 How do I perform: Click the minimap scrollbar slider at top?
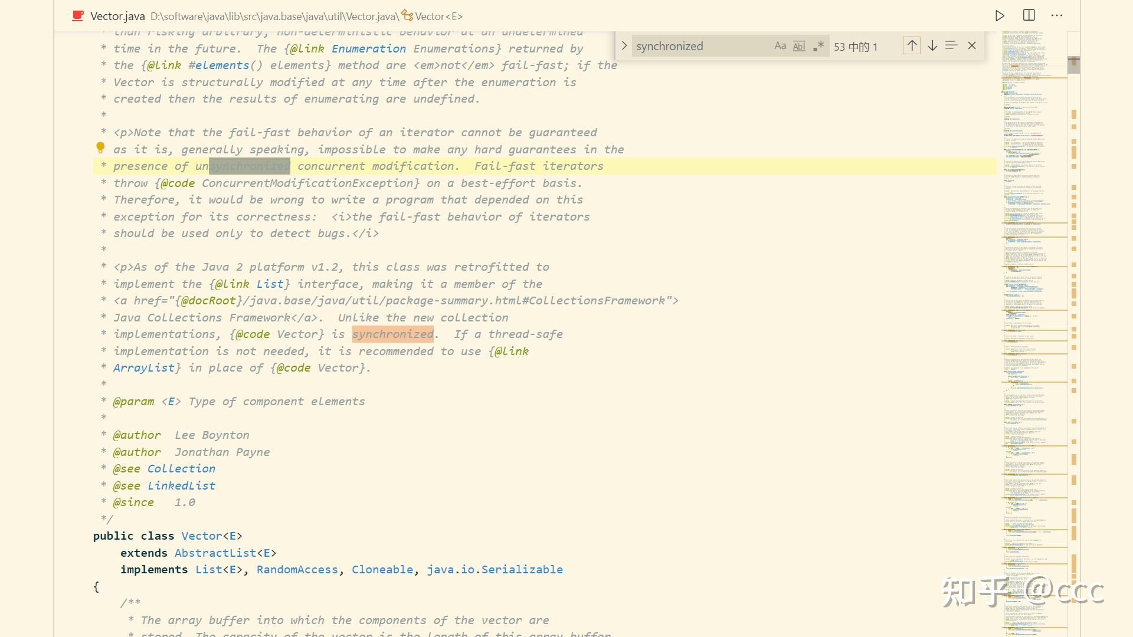point(1073,64)
